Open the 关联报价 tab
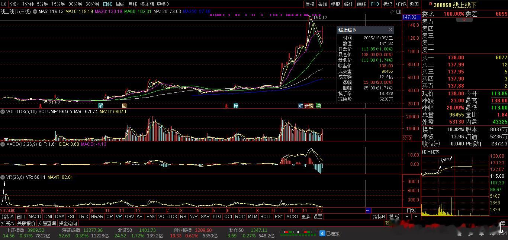Screen dimensions: 508x240 click(26, 223)
